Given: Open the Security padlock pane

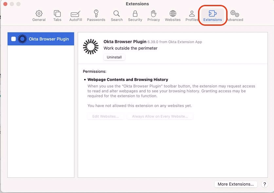Looking at the screenshot, I should (x=135, y=16).
